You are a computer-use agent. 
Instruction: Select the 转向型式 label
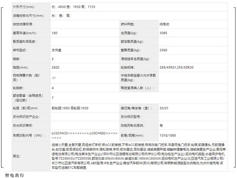coord(20,50)
